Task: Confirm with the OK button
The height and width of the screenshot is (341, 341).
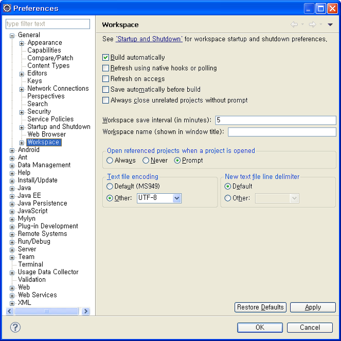Action: click(x=260, y=327)
